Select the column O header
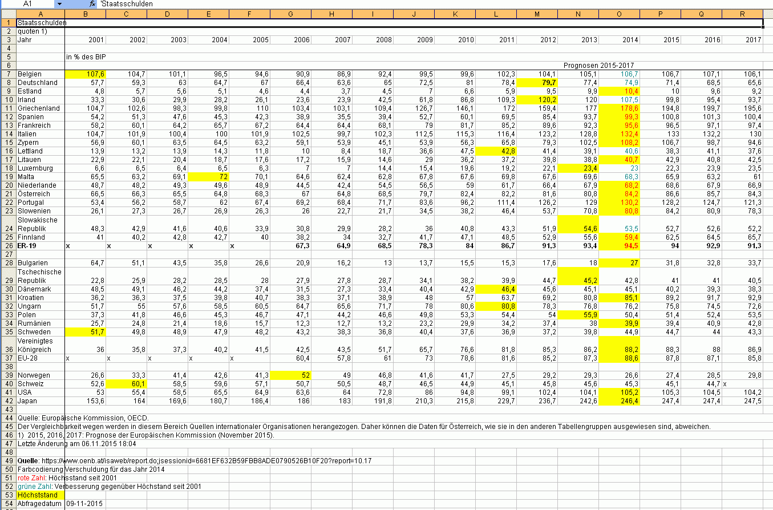 pos(620,14)
